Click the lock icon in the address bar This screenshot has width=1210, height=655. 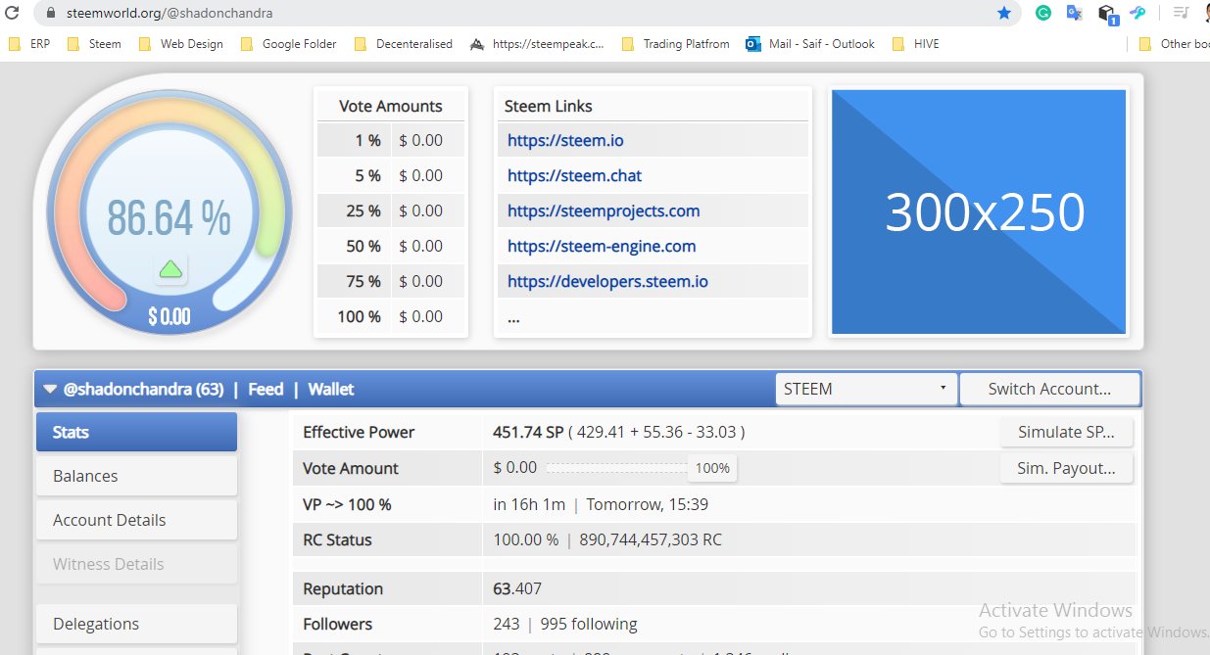[x=51, y=14]
